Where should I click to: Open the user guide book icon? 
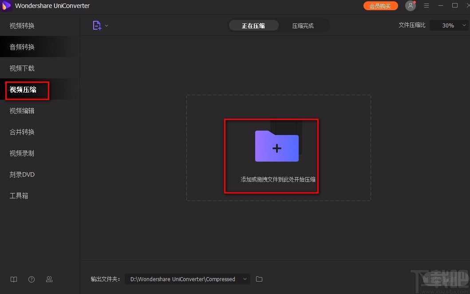pos(13,279)
